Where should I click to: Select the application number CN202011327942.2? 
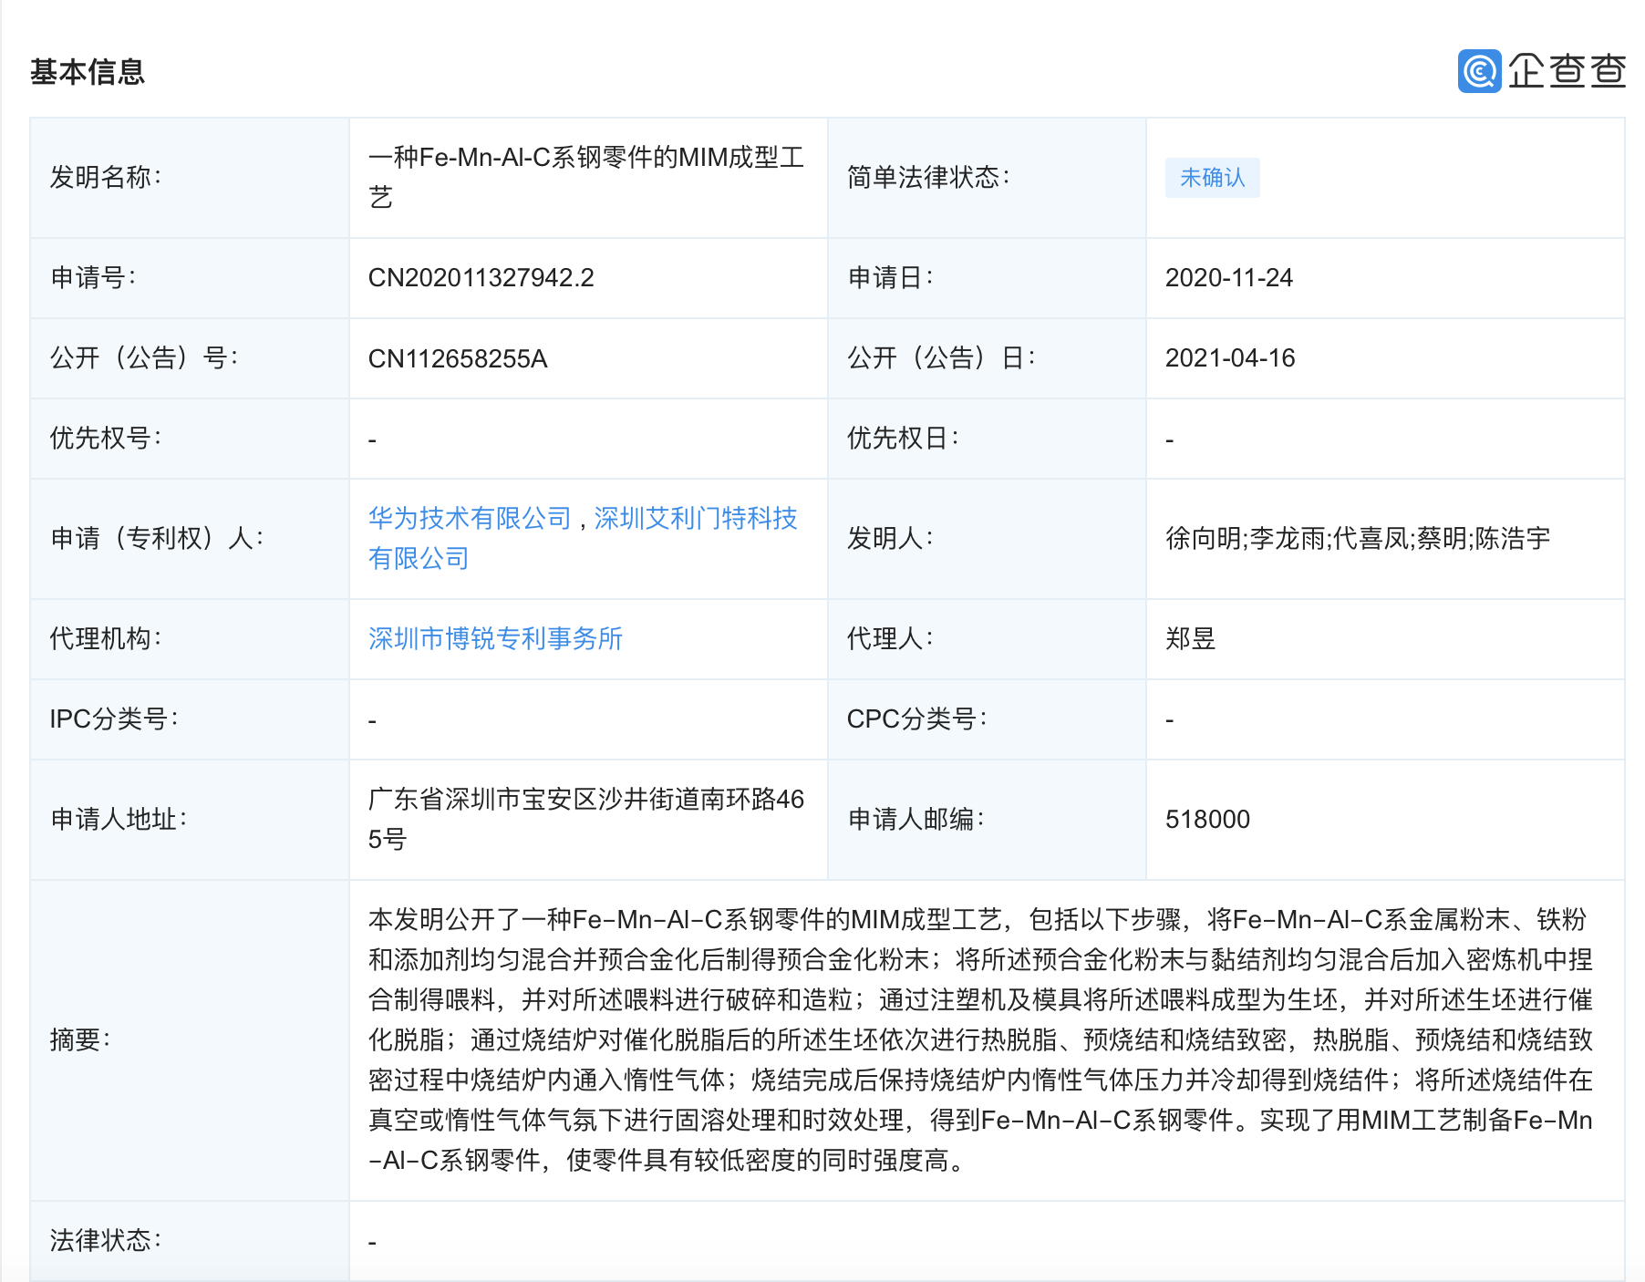[x=481, y=277]
